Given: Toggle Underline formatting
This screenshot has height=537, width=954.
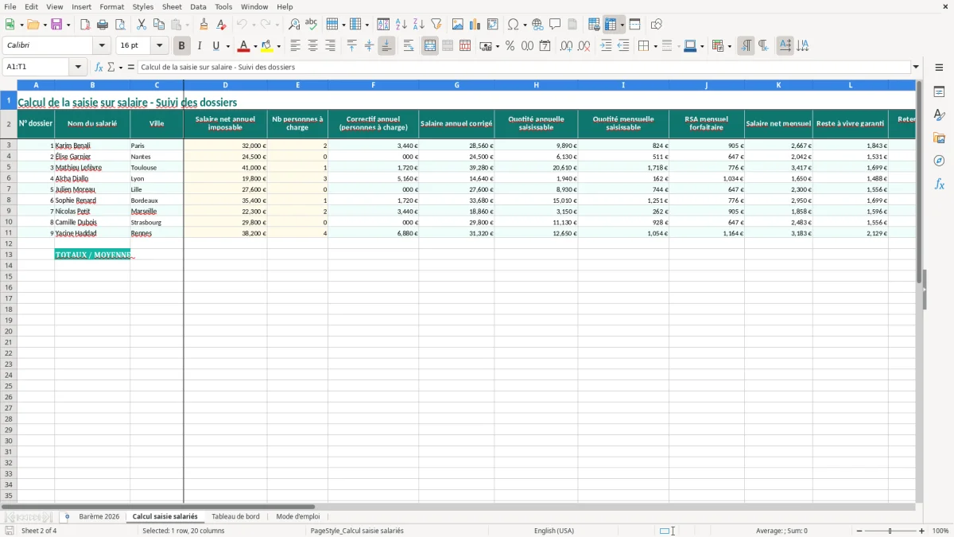Looking at the screenshot, I should click(x=215, y=46).
